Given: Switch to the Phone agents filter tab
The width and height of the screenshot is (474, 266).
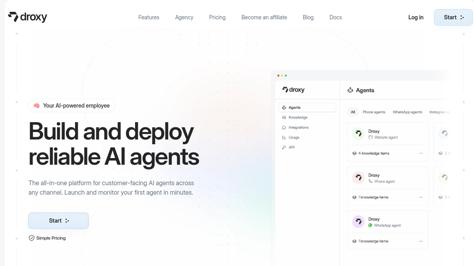Looking at the screenshot, I should [x=374, y=112].
